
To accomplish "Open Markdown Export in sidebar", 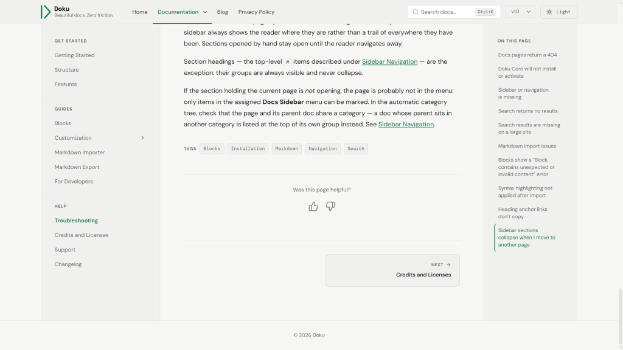I will pyautogui.click(x=77, y=167).
